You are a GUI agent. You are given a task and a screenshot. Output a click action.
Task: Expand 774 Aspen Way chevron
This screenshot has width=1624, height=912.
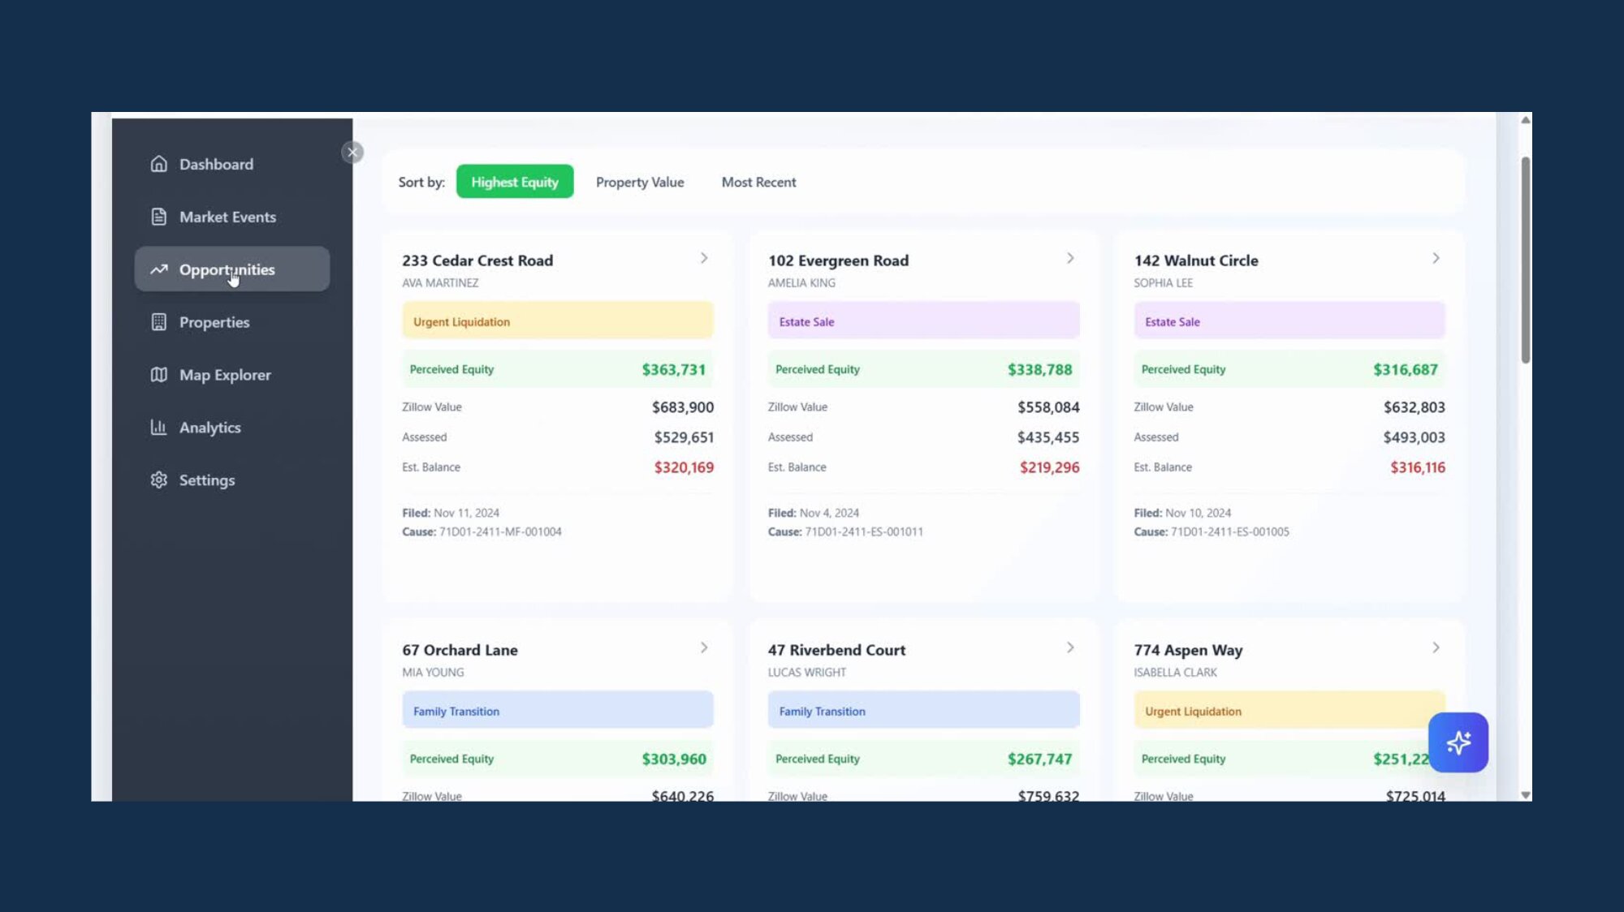pos(1436,647)
